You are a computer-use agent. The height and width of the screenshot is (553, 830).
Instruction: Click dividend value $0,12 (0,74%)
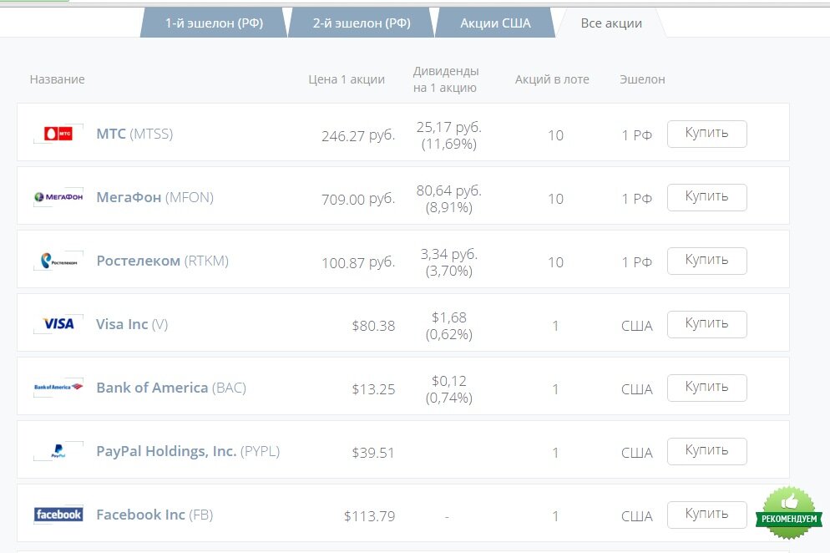(449, 388)
